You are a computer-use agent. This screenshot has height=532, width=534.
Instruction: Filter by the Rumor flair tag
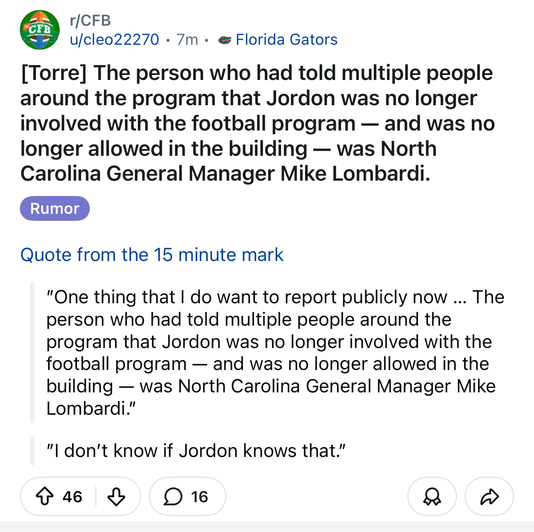[x=55, y=208]
